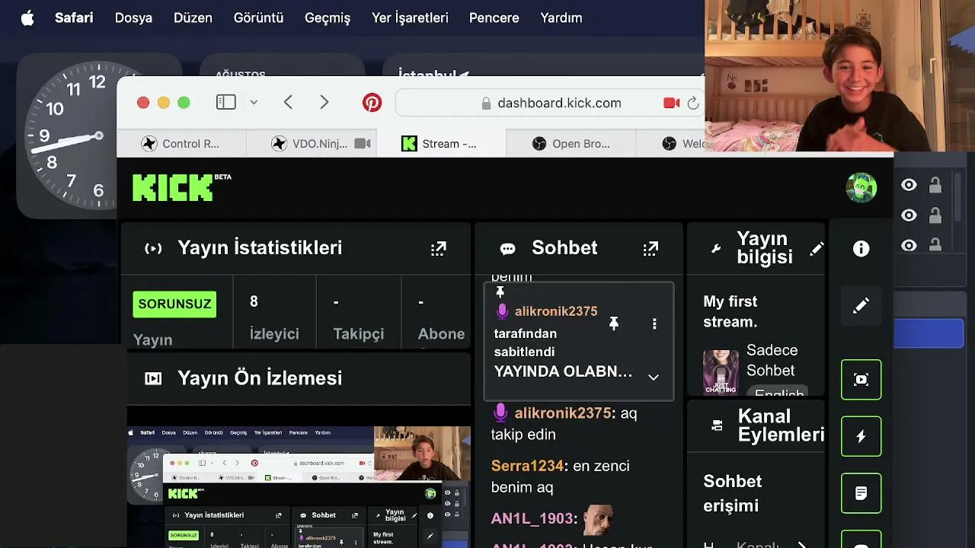The height and width of the screenshot is (548, 975).
Task: Click the 'My first stream.' title text
Action: [x=730, y=311]
